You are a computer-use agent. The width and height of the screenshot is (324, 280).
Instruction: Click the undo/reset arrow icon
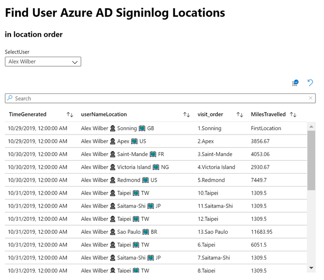point(310,83)
